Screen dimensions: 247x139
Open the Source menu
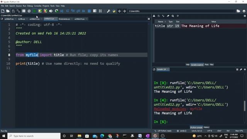click(x=19, y=6)
